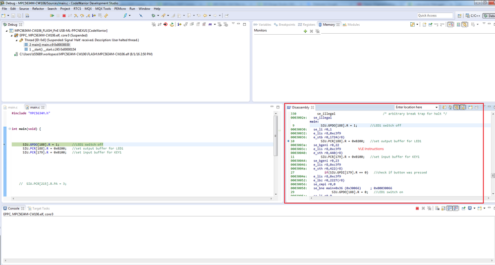495x265 pixels.
Task: Select stack frame '1 __start() __start.c:245'
Action: 50,50
